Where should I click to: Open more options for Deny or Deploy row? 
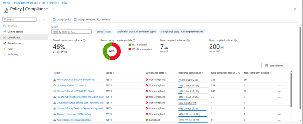[280, 109]
